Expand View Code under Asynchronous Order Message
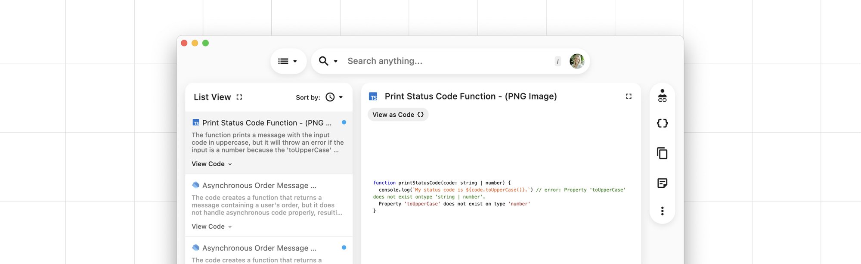861x264 pixels. click(212, 227)
